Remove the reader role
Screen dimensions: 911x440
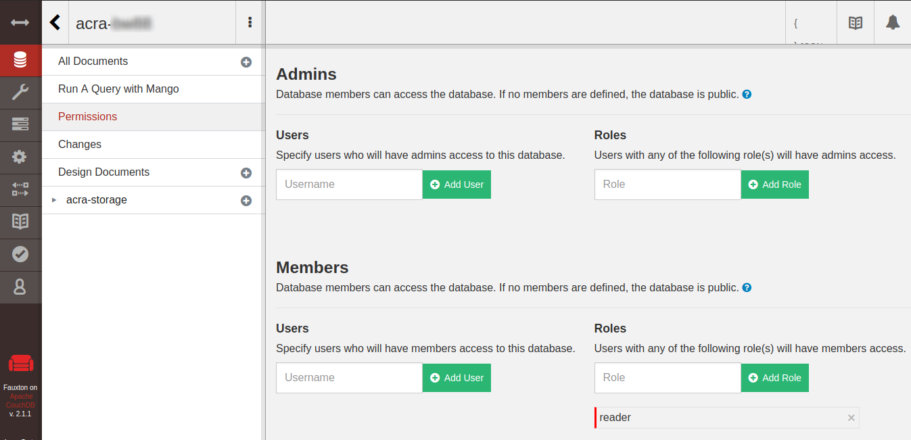(x=851, y=418)
